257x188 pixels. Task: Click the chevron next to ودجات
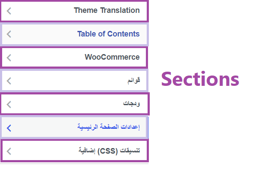[9, 104]
